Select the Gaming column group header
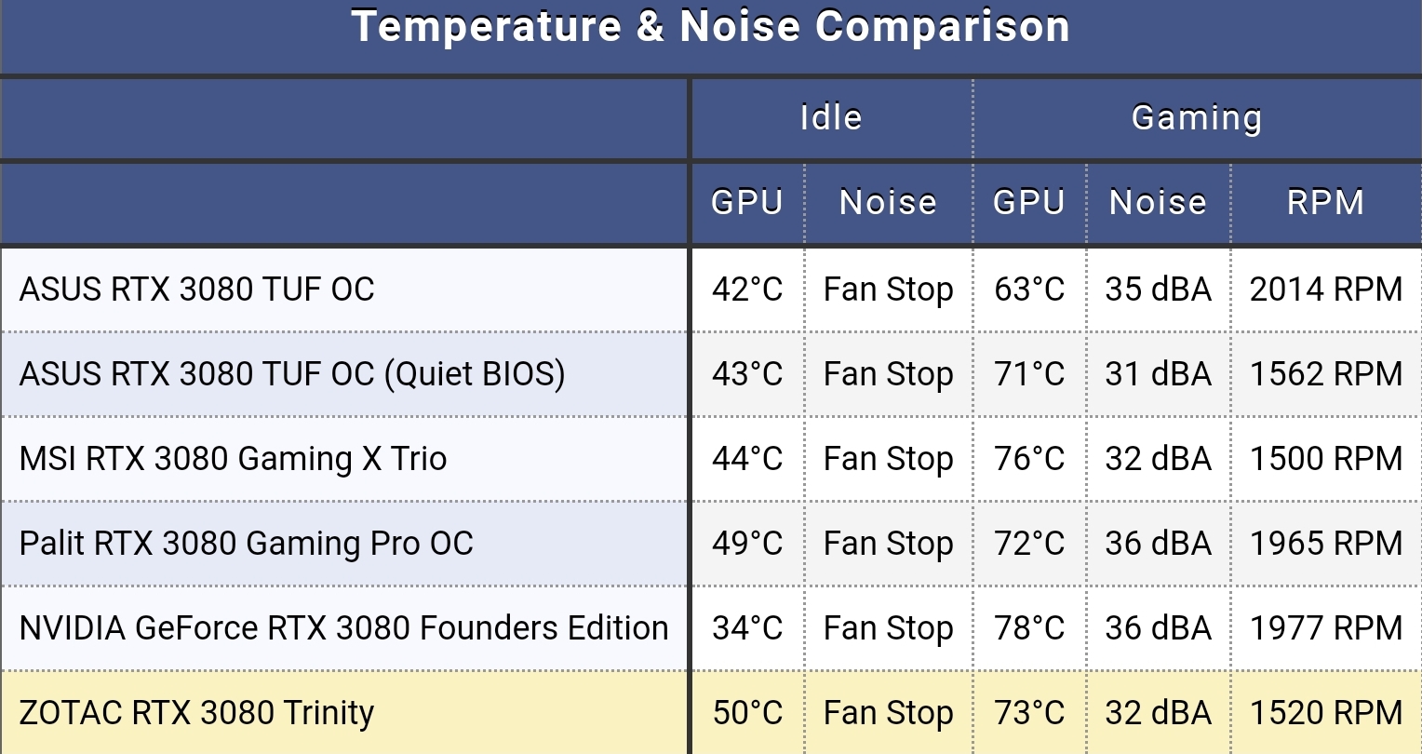 [1197, 118]
